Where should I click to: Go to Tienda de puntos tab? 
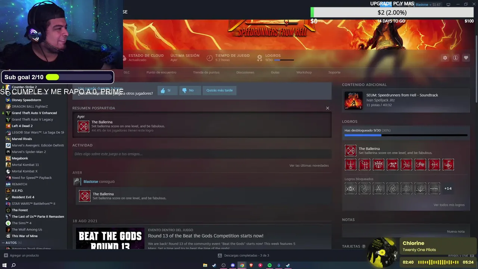pos(206,72)
